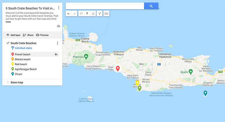Expand the Base map dropdown arrow

click(8, 82)
